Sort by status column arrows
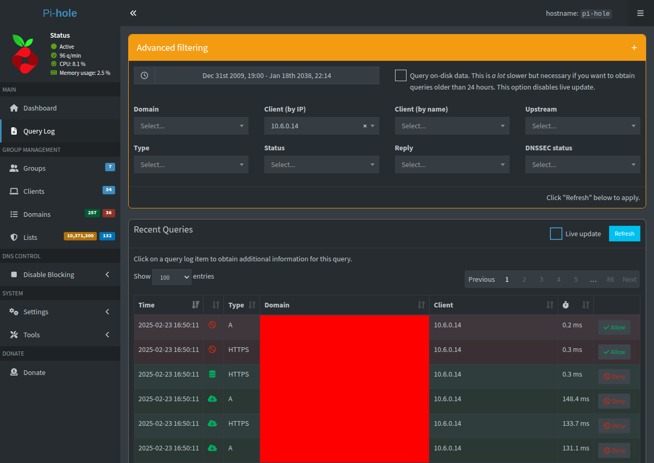This screenshot has height=463, width=654. pyautogui.click(x=216, y=305)
